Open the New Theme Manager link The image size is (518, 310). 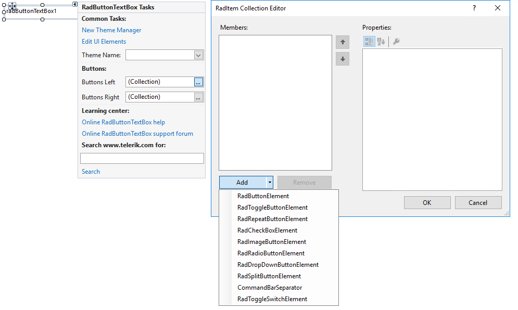[111, 30]
